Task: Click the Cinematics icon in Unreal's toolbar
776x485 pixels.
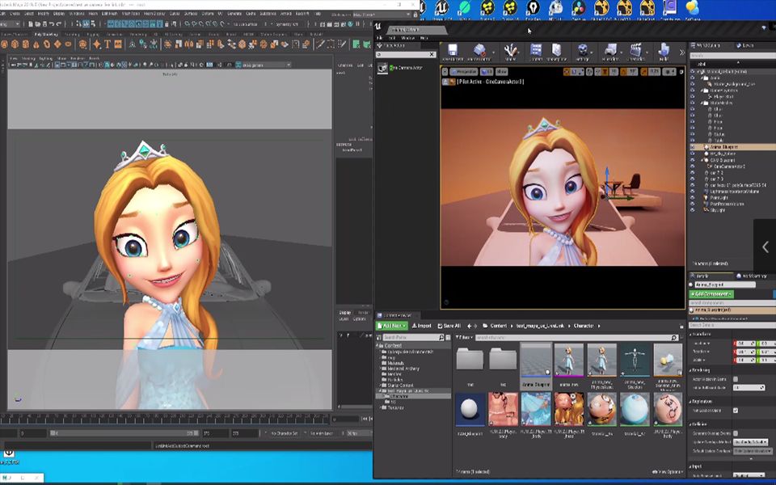Action: [636, 50]
